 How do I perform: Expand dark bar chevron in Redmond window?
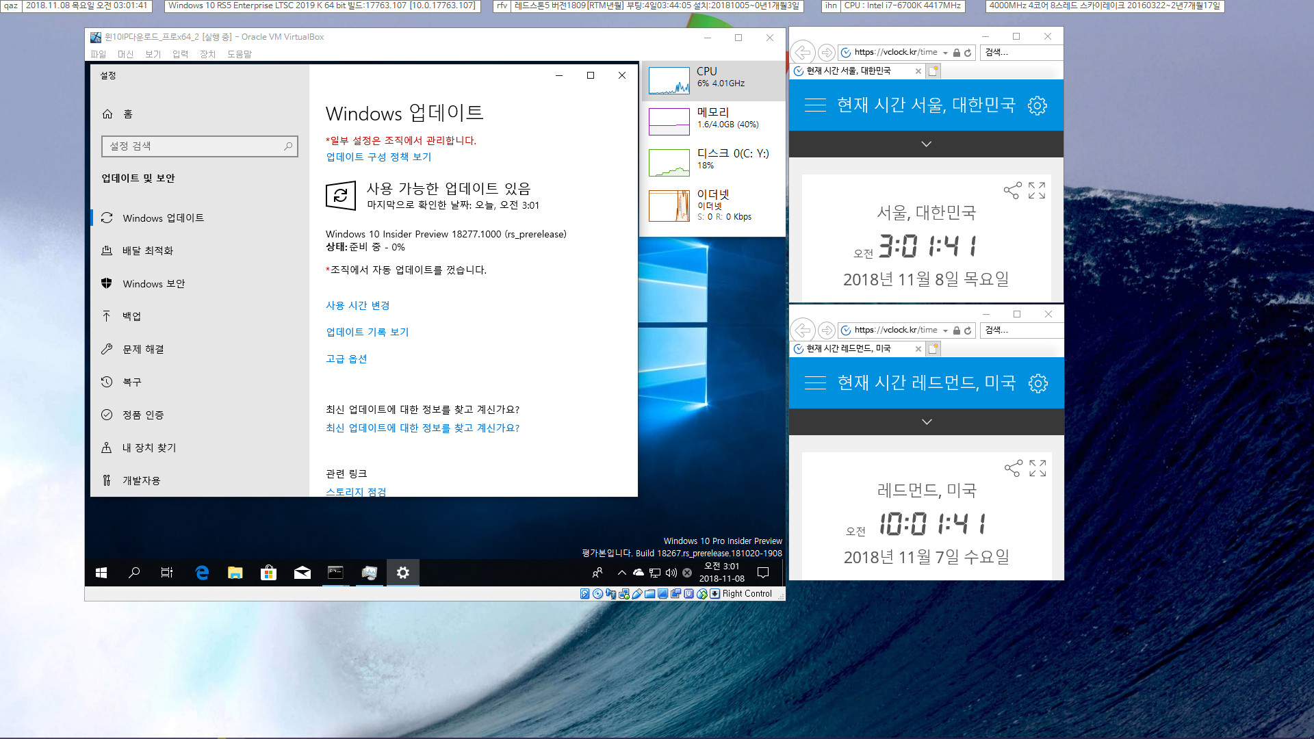click(927, 422)
